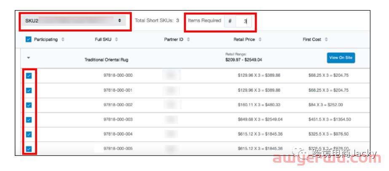Toggle the Participating header checkbox
Viewport: 389px width, 171px height.
tap(28, 39)
